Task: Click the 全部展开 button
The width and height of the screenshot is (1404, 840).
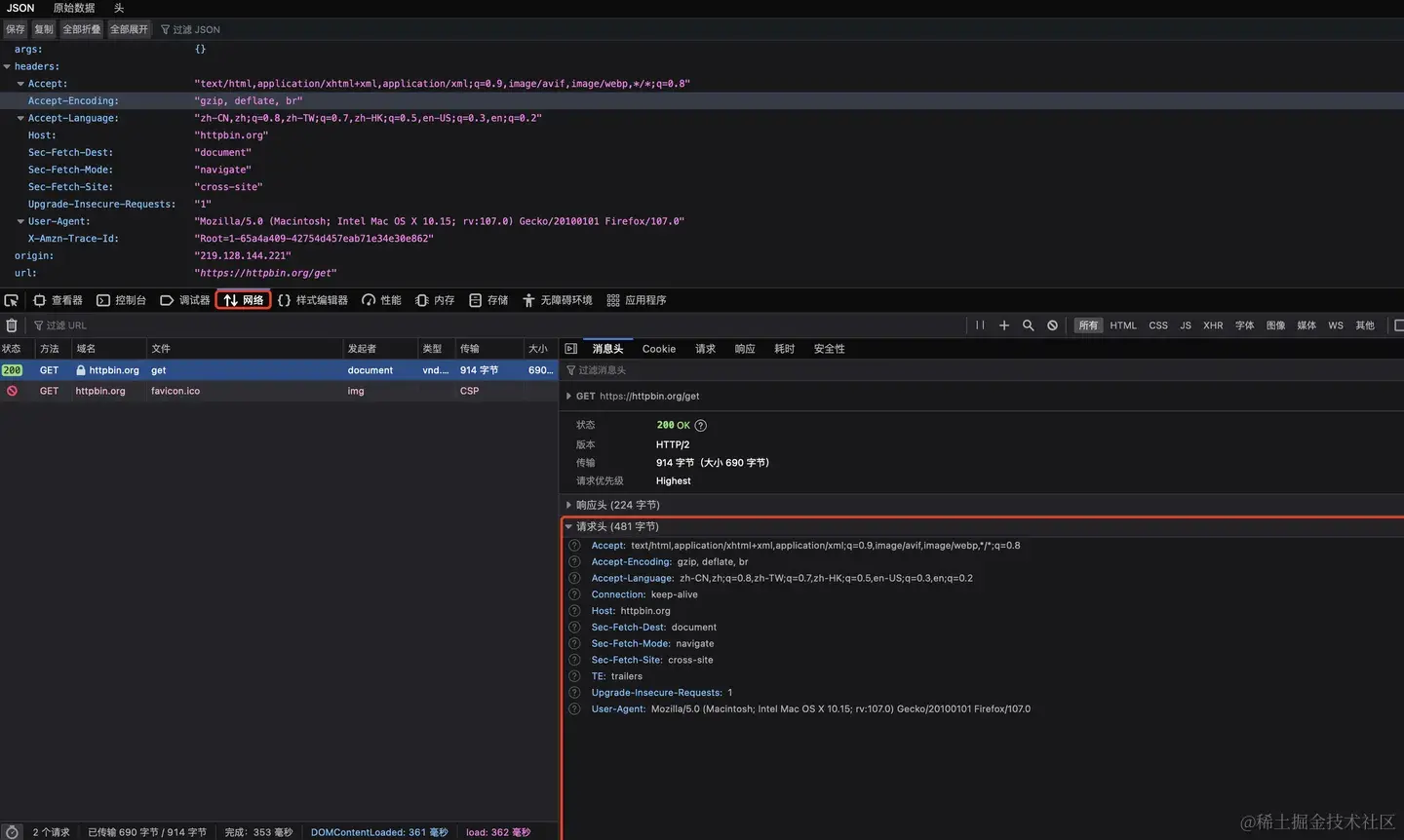Action: pyautogui.click(x=129, y=29)
